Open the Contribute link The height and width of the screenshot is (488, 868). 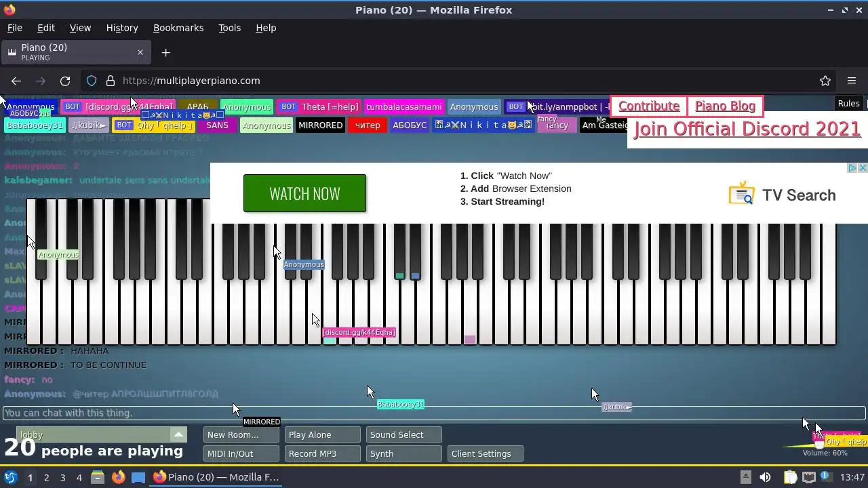point(649,106)
